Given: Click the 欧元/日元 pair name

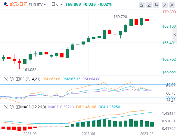Looking at the screenshot, I should click(19, 5).
